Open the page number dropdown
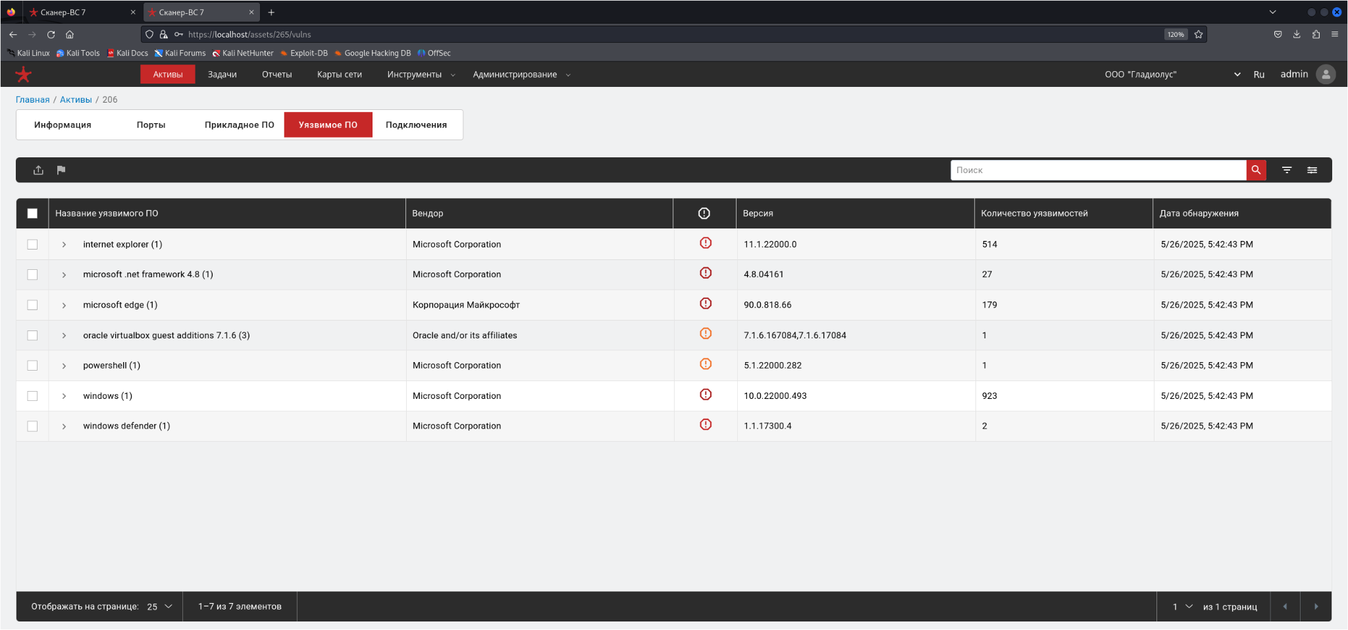 pyautogui.click(x=1183, y=606)
